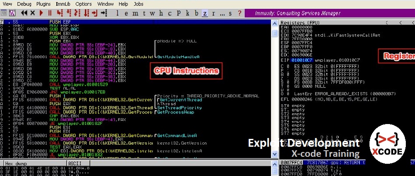The image size is (415, 176).
Task: Click the Step into toolbar icon
Action: click(x=60, y=13)
